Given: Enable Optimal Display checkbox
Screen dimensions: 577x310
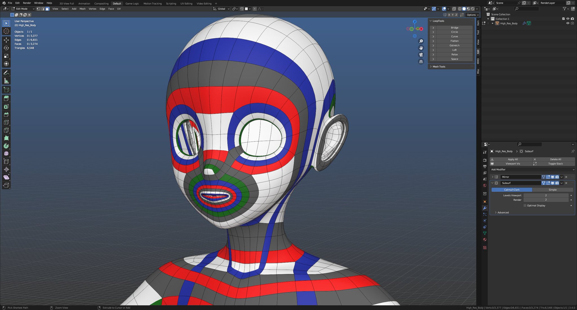Looking at the screenshot, I should 525,206.
